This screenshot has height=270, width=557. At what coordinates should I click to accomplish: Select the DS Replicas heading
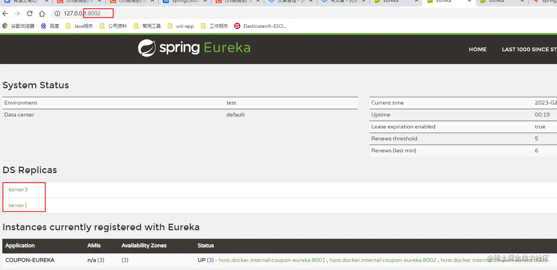(30, 170)
